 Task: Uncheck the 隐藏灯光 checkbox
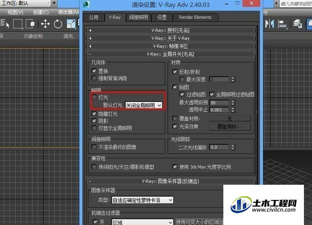coord(94,114)
